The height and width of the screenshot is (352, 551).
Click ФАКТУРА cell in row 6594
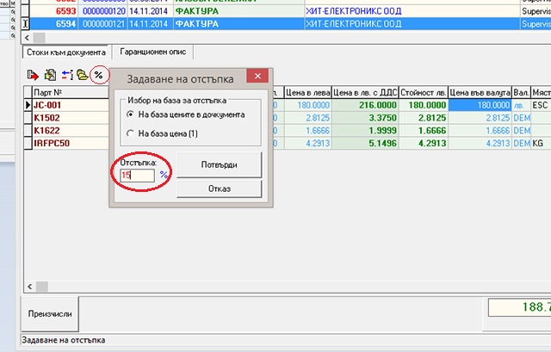pyautogui.click(x=239, y=24)
